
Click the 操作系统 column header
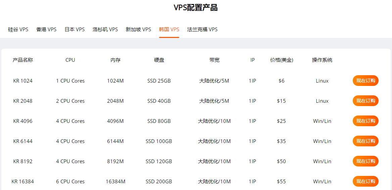coord(322,60)
